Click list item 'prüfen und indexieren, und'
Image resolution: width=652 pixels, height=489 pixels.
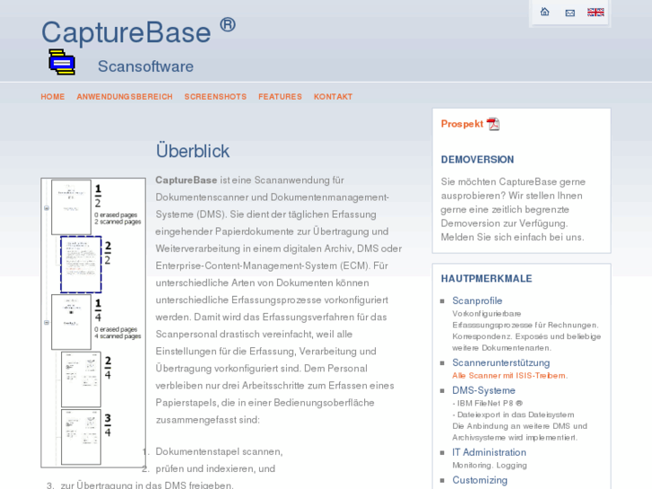(215, 468)
